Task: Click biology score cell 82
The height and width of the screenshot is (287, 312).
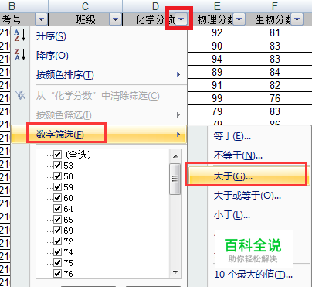Action: coord(275,85)
